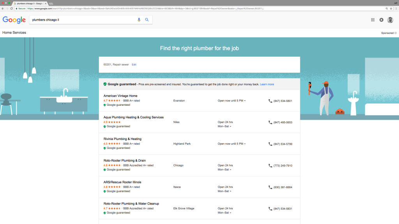Click the blue search magnifier icon

click(147, 19)
